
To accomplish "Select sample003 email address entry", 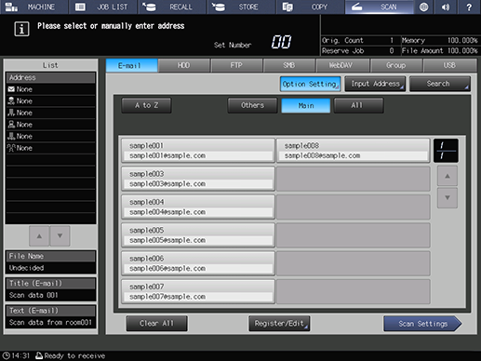I will pos(198,179).
